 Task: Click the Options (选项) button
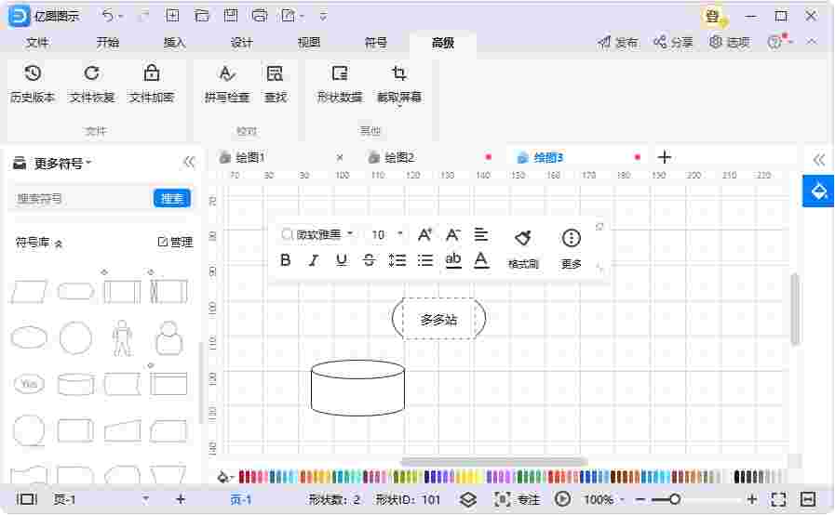point(730,42)
